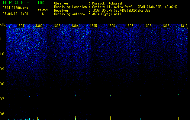The width and height of the screenshot is (190, 120).
Task: Click the 1301 time marker
Action: (x=21, y=25)
